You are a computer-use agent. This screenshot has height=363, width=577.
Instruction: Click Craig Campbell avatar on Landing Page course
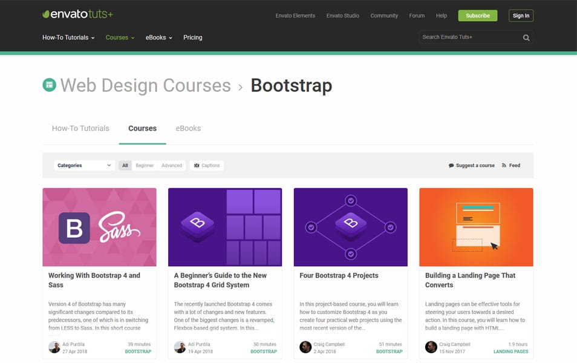click(431, 347)
